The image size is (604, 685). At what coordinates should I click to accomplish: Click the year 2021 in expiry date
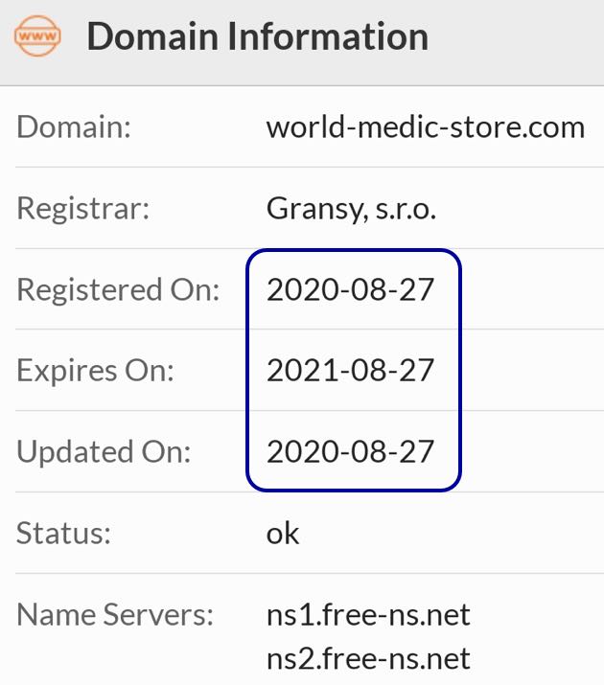301,371
